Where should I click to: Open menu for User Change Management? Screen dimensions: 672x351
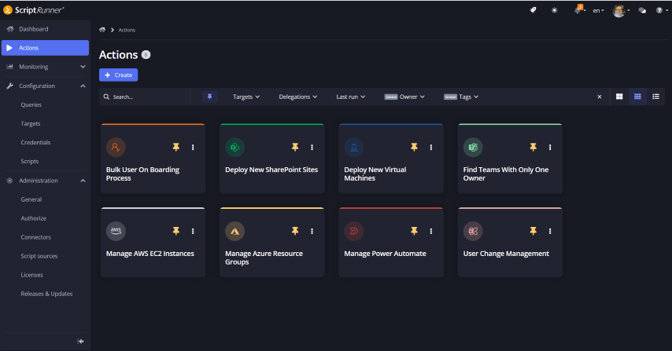click(x=550, y=231)
